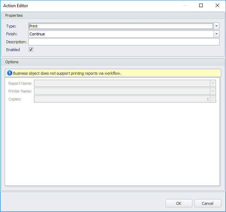
Task: Click the Printer Name combo box field
Action: pyautogui.click(x=122, y=91)
